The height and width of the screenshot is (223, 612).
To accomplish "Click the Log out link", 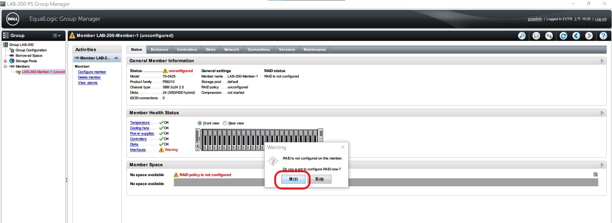I will pyautogui.click(x=600, y=19).
